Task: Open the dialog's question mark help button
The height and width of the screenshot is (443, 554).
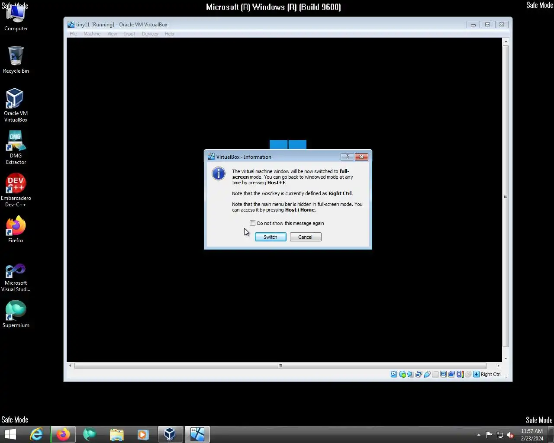Action: (347, 157)
